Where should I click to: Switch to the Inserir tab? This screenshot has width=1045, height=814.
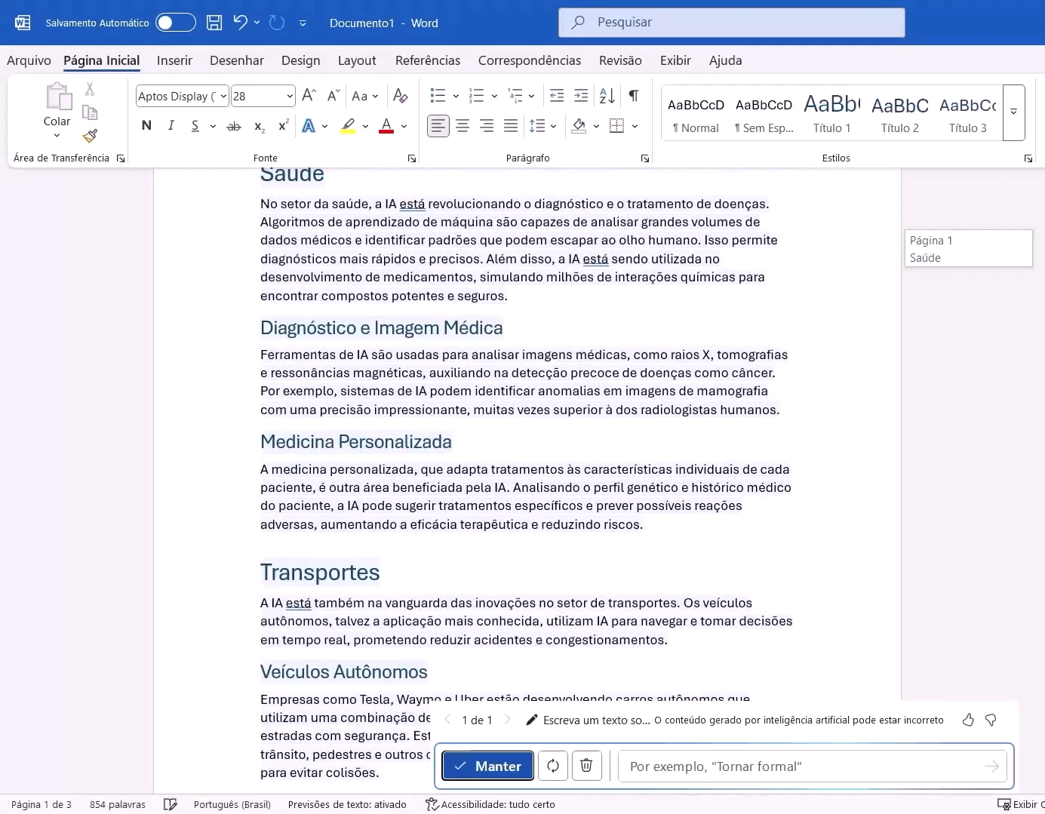174,60
